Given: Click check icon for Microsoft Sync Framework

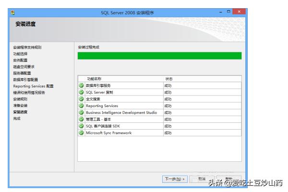Looking at the screenshot, I should pos(81,132).
